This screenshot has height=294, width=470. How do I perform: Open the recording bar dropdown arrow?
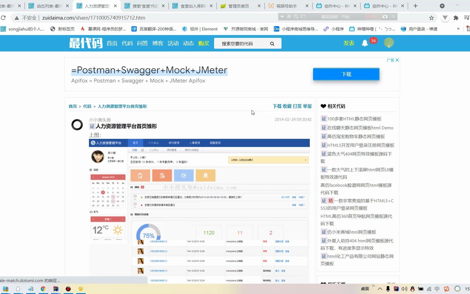point(282,17)
